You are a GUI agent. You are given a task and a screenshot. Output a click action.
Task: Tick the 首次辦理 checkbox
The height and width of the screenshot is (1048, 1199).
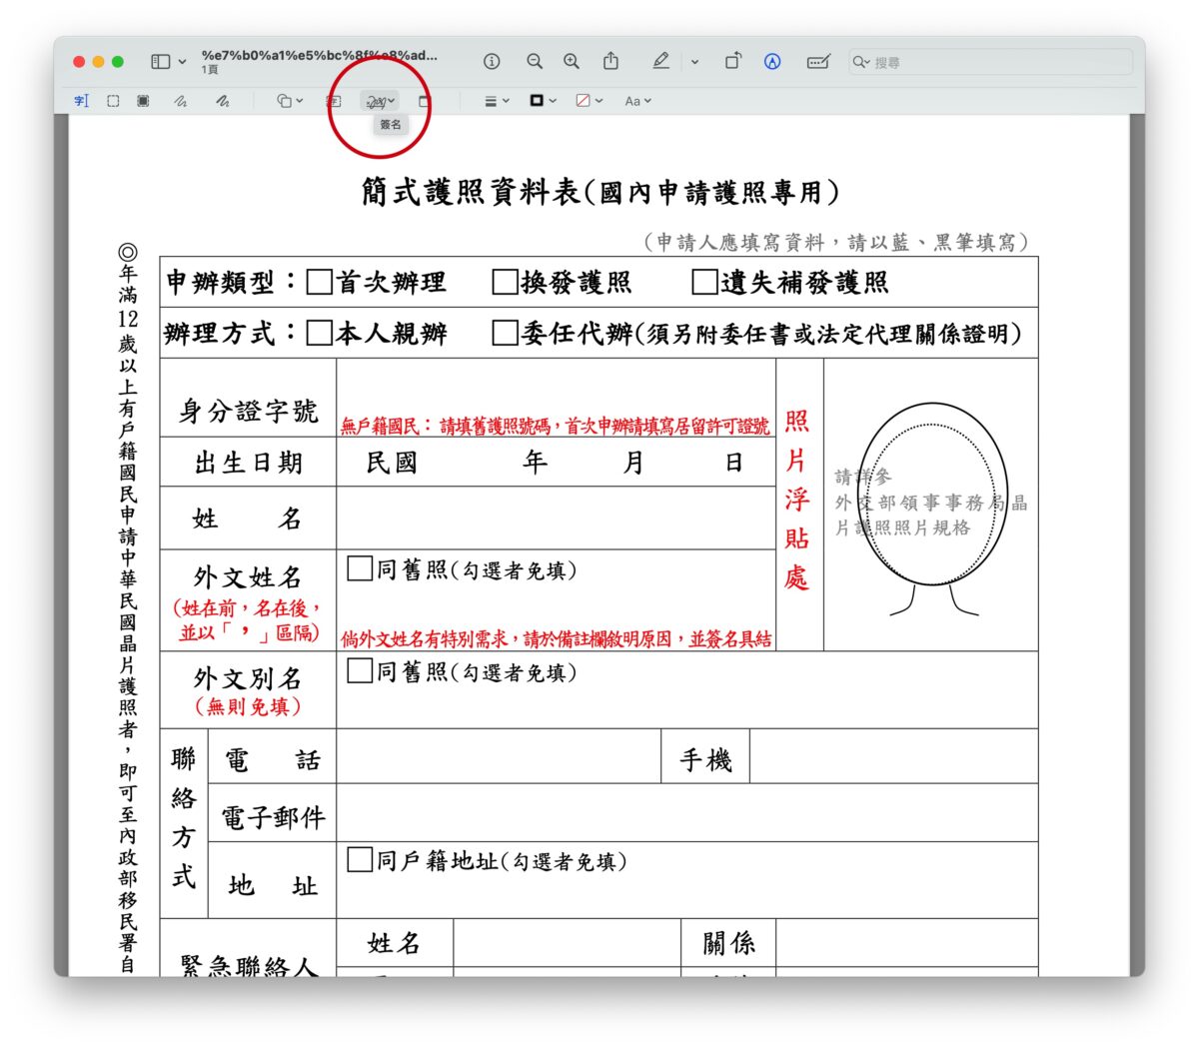320,282
